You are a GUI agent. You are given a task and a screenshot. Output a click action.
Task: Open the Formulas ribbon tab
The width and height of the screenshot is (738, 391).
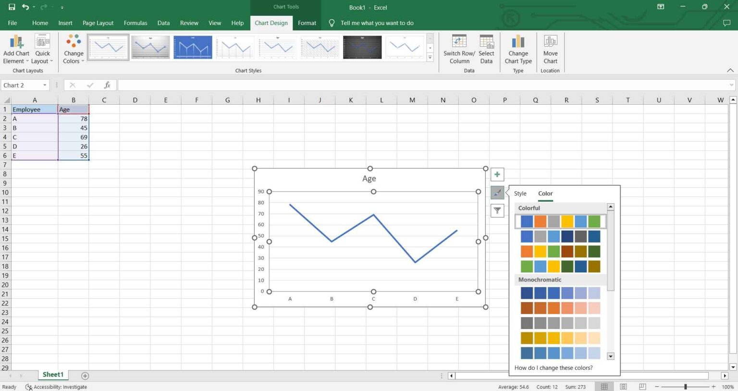click(x=135, y=23)
